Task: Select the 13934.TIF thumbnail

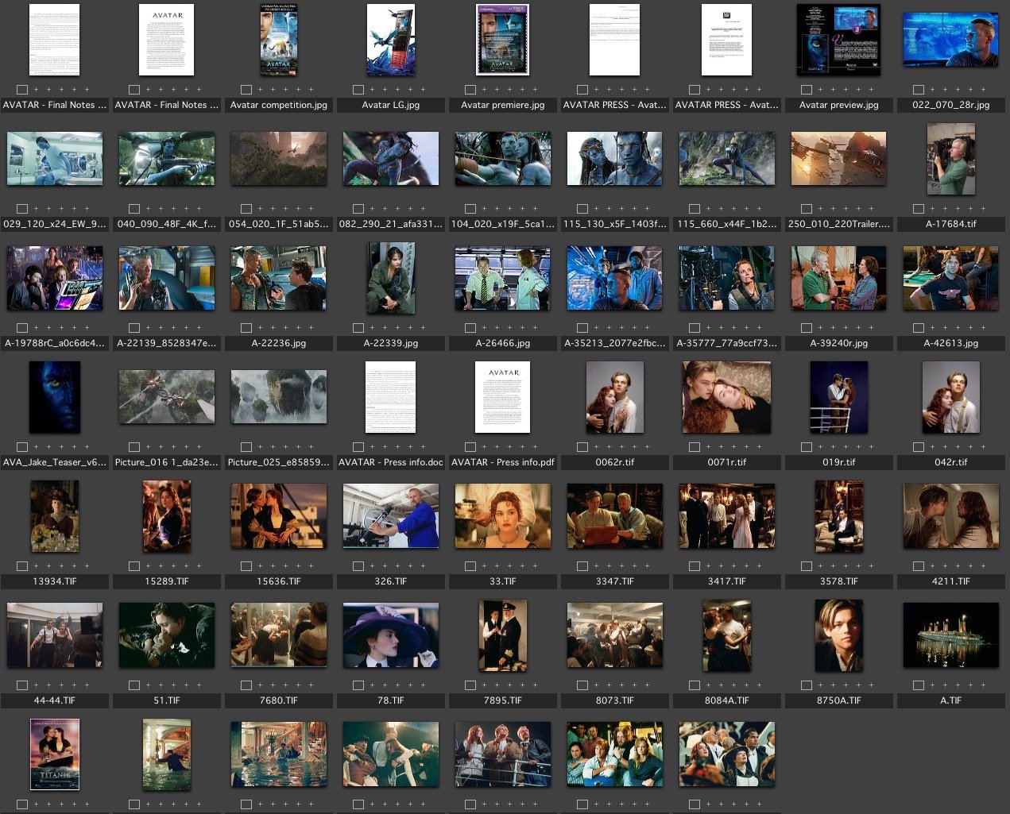Action: pos(54,516)
